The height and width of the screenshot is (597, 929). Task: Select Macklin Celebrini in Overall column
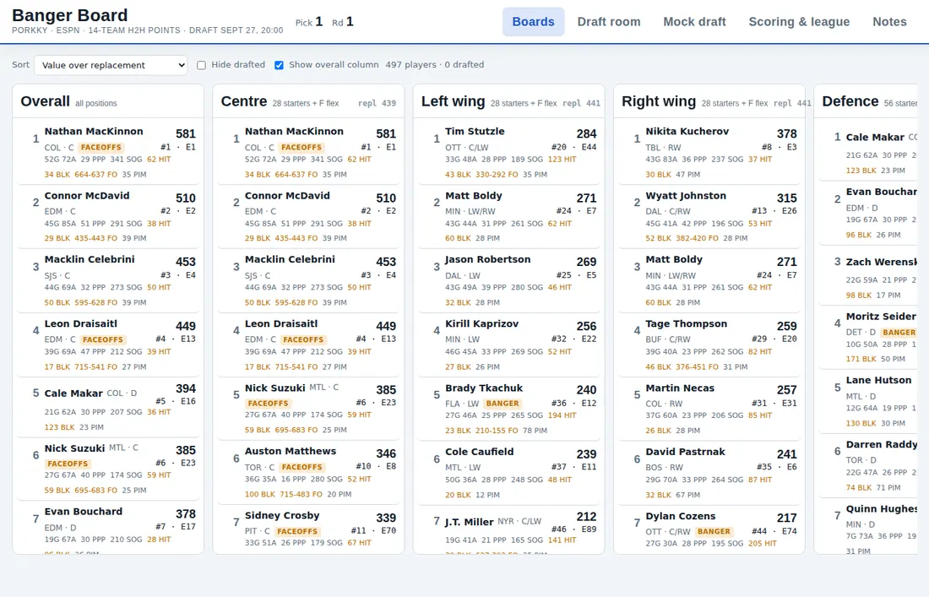coord(108,280)
